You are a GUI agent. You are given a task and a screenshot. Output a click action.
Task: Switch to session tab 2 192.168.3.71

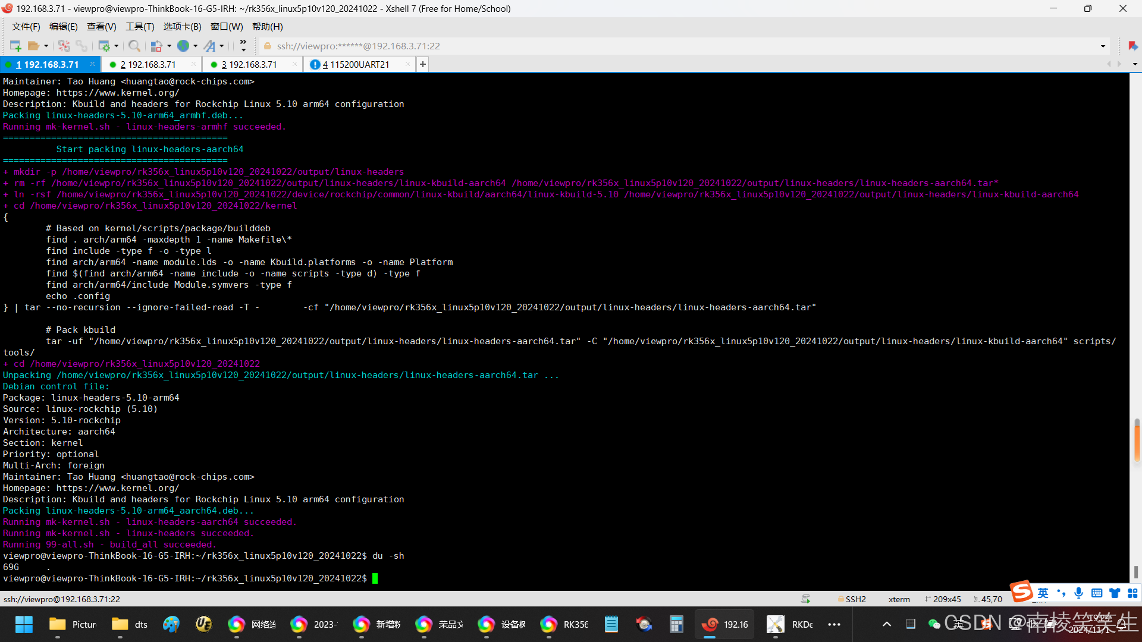click(x=149, y=64)
